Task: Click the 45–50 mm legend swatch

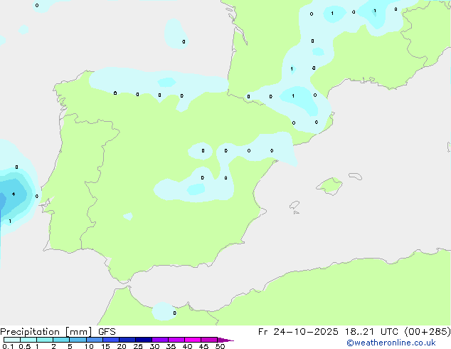Action: click(209, 340)
